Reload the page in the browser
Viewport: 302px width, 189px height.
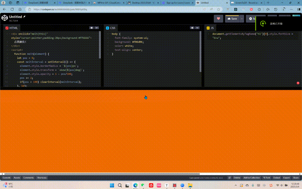pyautogui.click(x=12, y=9)
